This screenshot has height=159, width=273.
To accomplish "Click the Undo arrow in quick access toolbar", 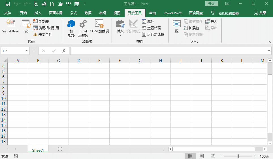I will [x=16, y=4].
